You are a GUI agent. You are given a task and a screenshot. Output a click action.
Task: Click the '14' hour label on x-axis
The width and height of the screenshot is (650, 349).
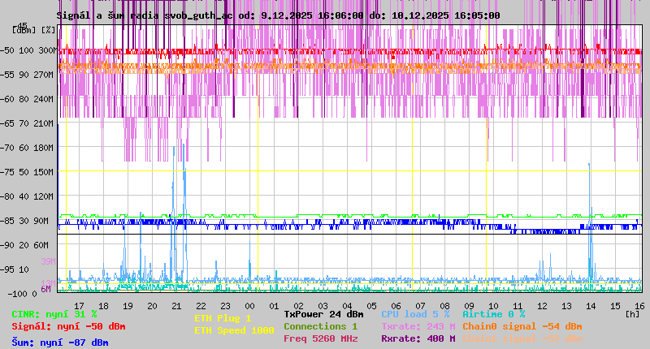point(591,306)
